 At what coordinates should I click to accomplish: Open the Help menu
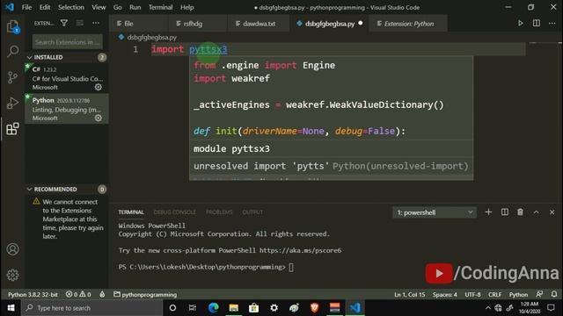[187, 7]
